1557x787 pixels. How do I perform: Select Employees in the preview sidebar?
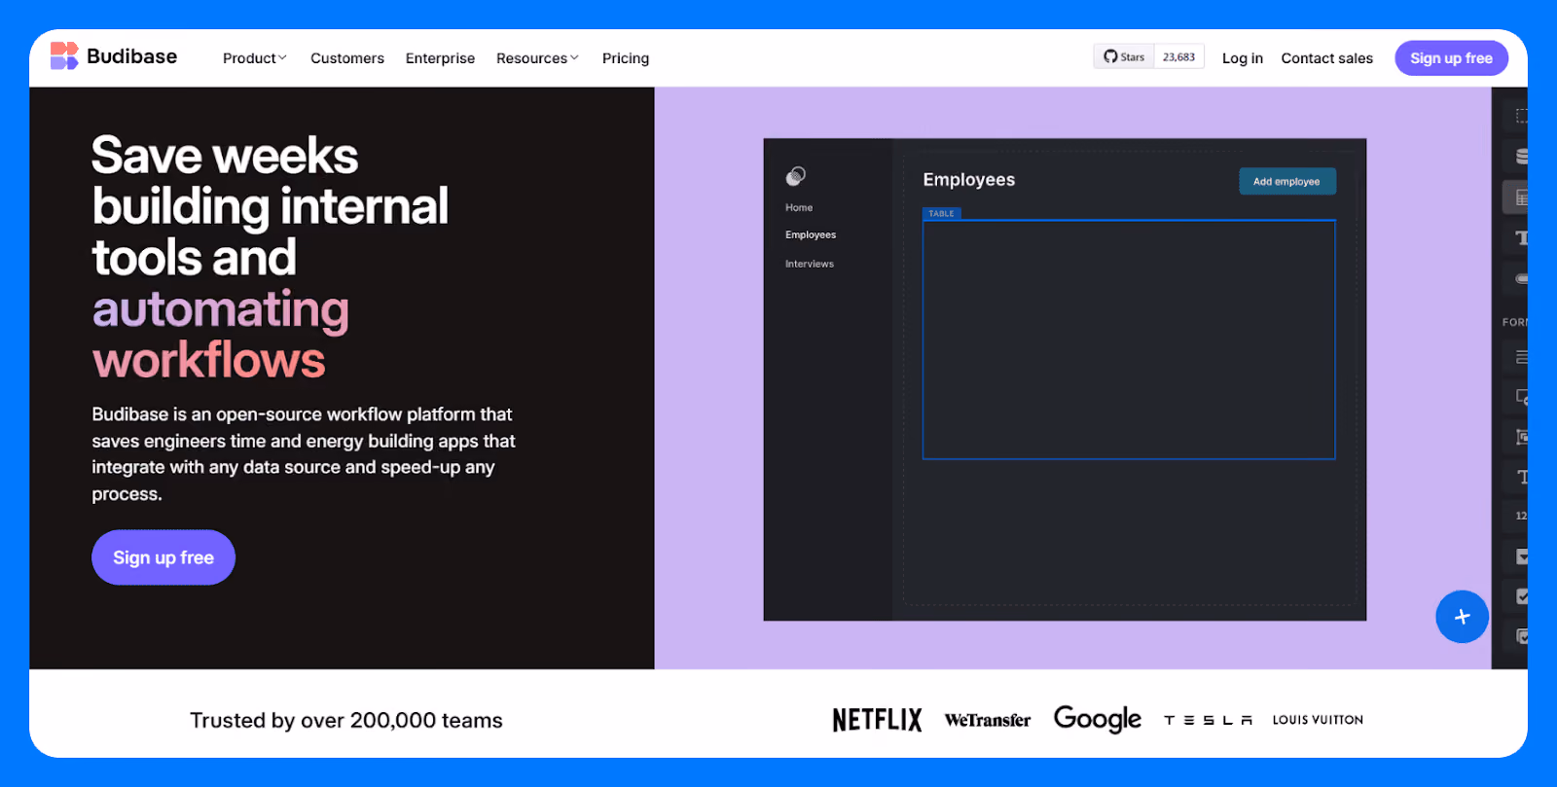(x=811, y=234)
